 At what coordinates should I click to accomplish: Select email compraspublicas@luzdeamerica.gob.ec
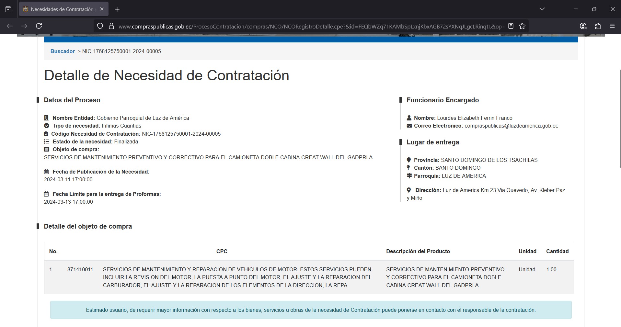coord(511,126)
